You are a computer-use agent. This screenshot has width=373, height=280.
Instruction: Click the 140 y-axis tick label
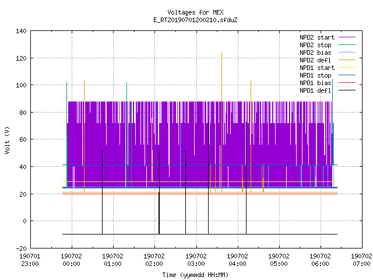(x=21, y=31)
